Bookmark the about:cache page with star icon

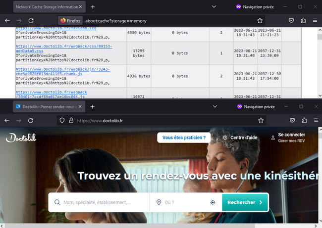coord(260,20)
